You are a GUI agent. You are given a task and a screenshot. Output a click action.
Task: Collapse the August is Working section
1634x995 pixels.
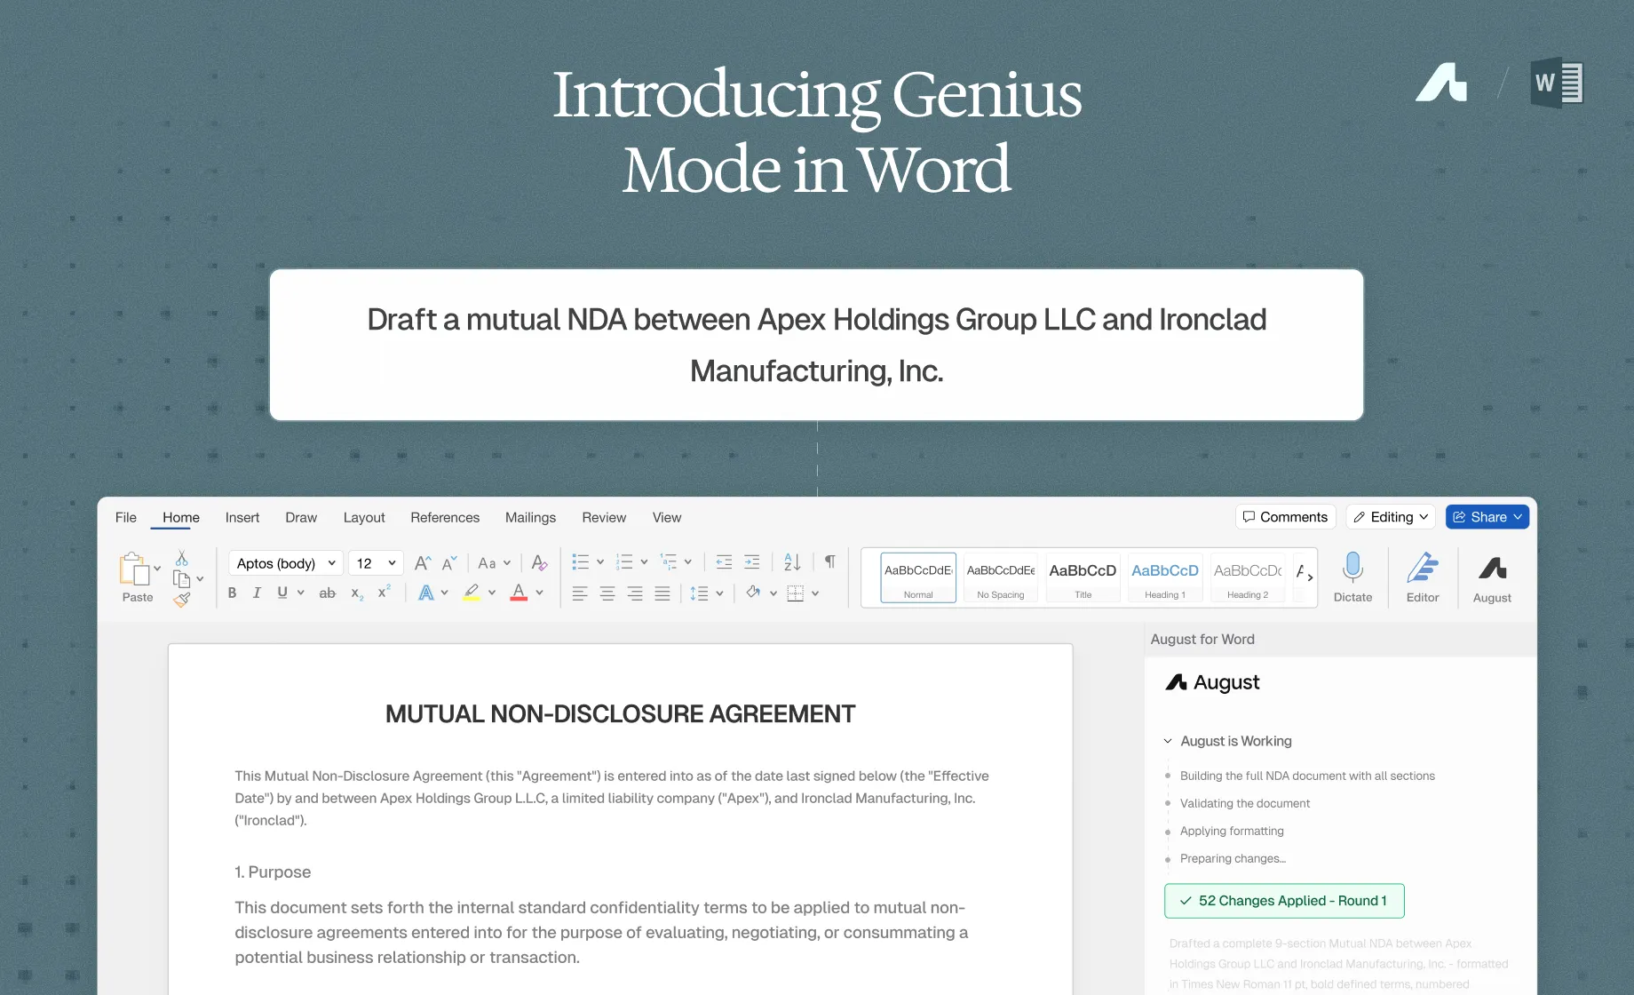(x=1168, y=741)
